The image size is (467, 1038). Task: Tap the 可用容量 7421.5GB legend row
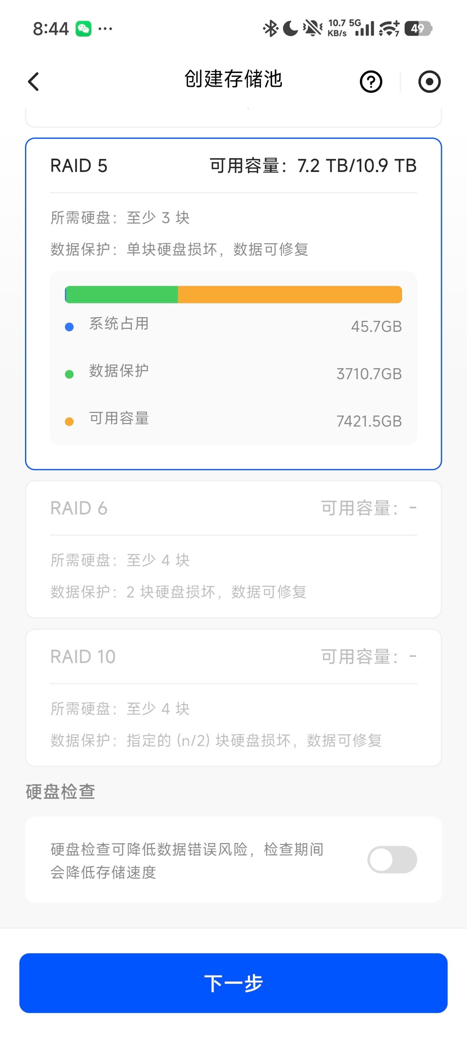click(233, 420)
